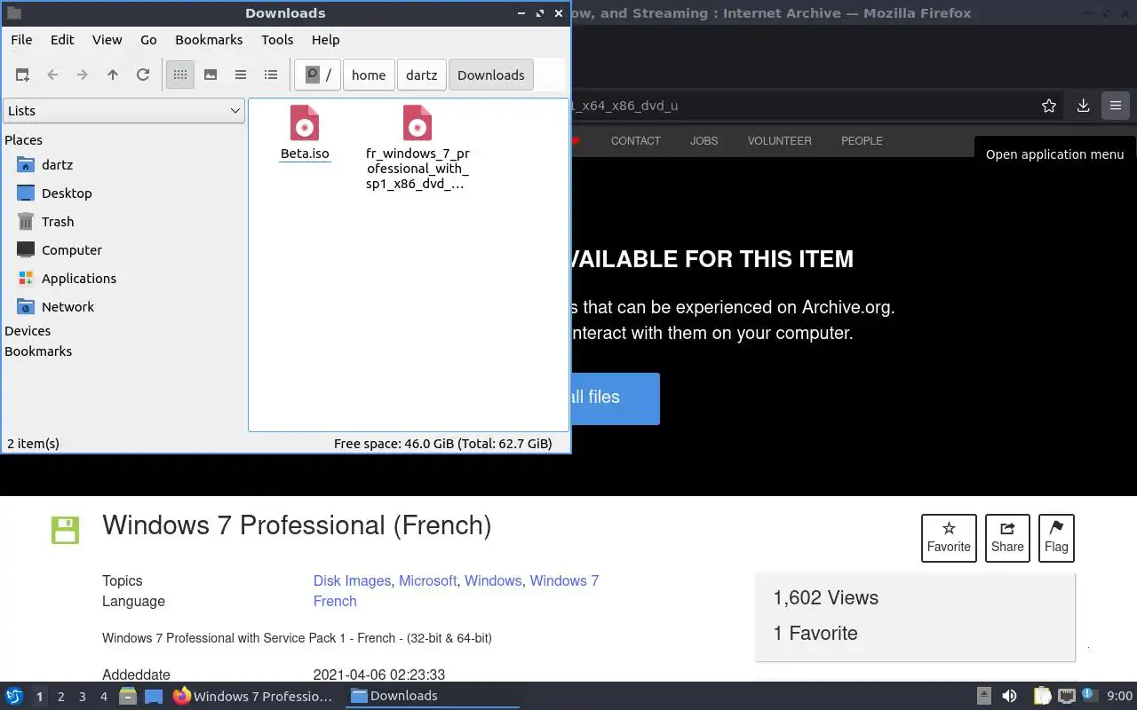The image size is (1137, 710).
Task: Favorite the Windows 7 Professional item
Action: click(949, 538)
